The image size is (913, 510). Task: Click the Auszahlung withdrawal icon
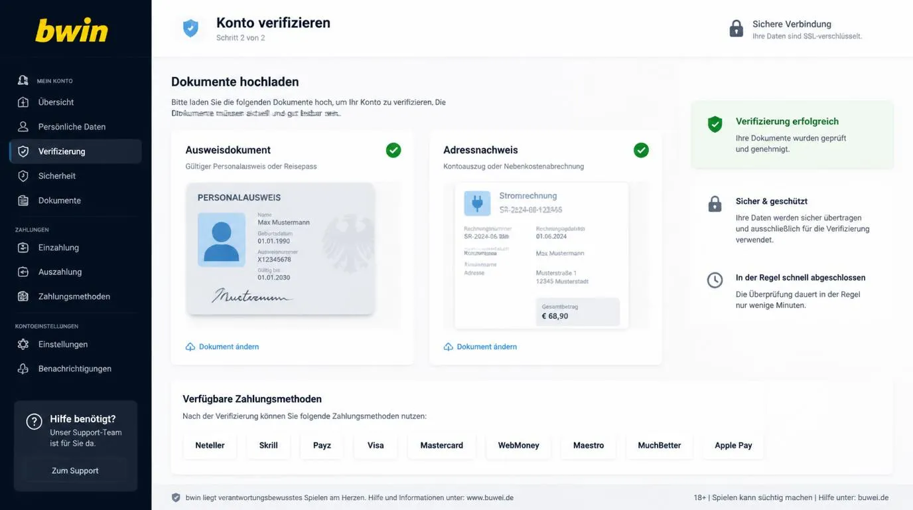(x=23, y=272)
